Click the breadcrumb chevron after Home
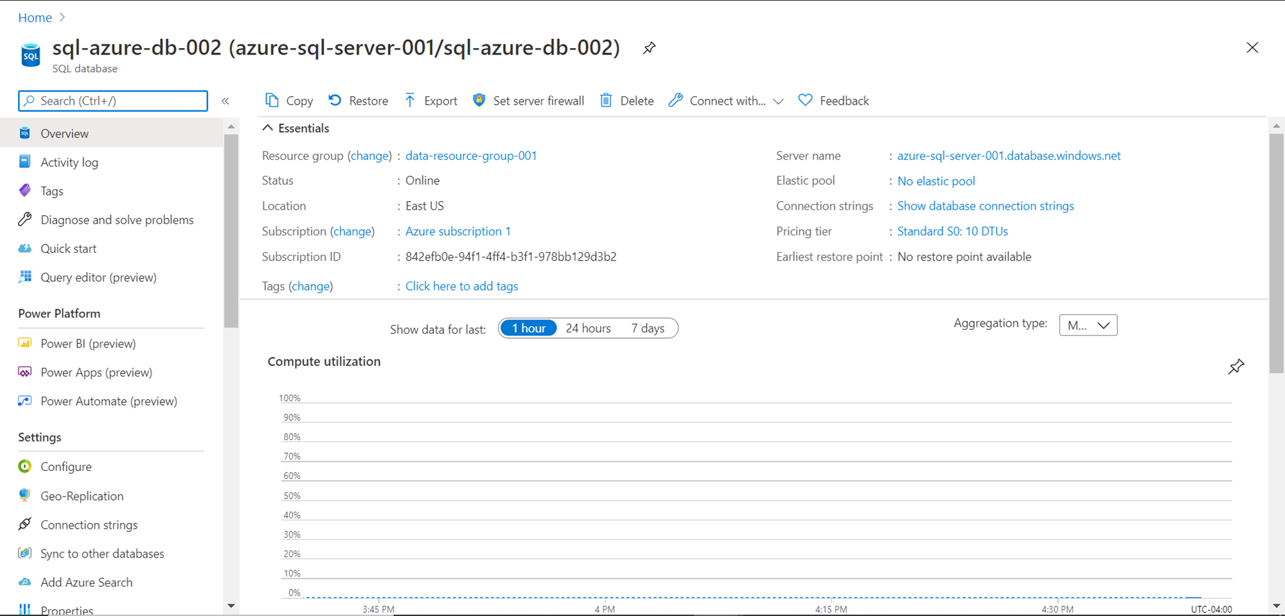The height and width of the screenshot is (616, 1285). tap(62, 17)
